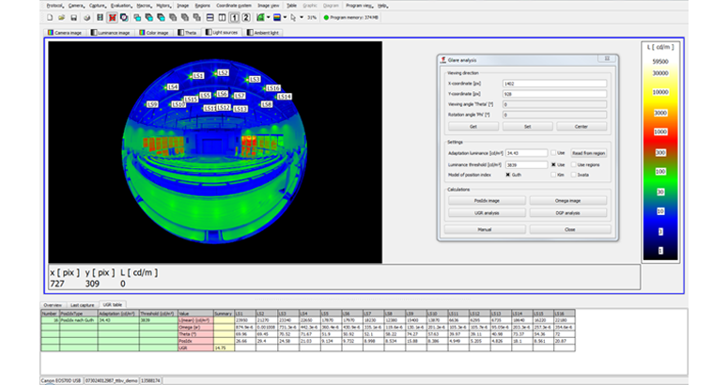
Task: Open the Capture menu
Action: click(x=97, y=6)
